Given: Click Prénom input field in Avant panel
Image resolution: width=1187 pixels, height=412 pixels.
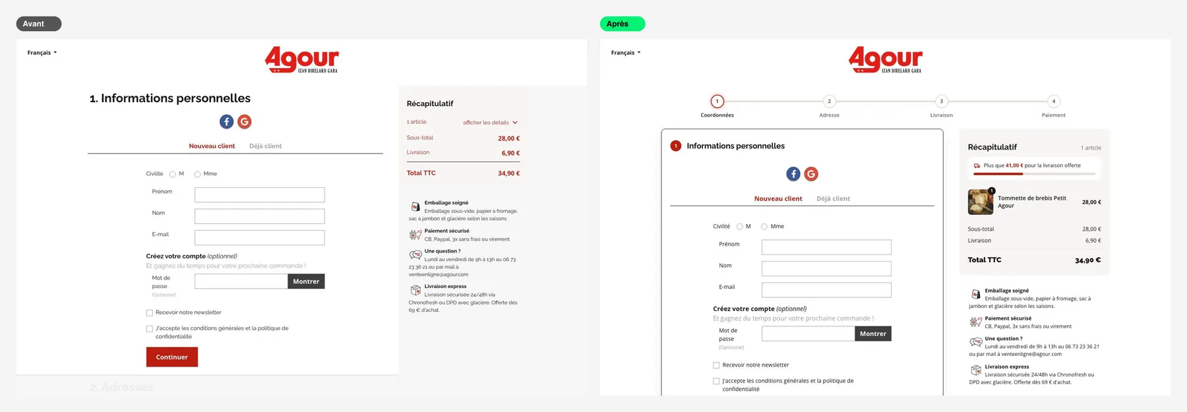Looking at the screenshot, I should point(260,195).
